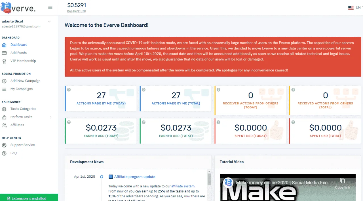Click the My Campaigns list icon
The width and height of the screenshot is (363, 201).
click(4, 89)
